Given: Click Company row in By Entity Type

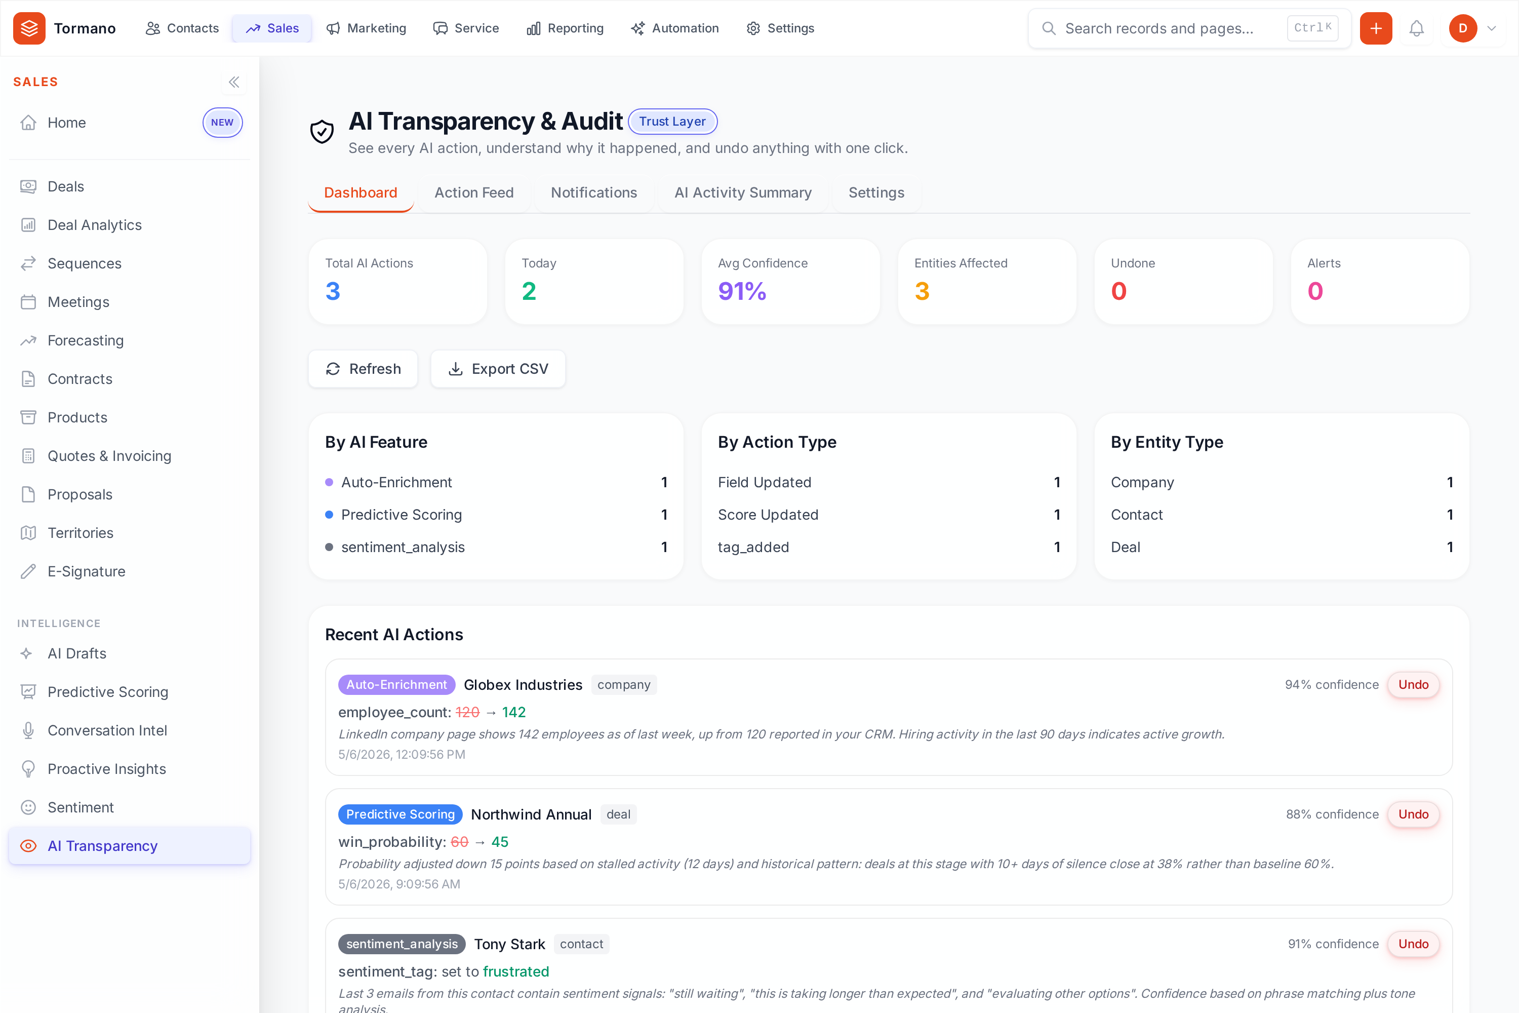Looking at the screenshot, I should pos(1282,483).
